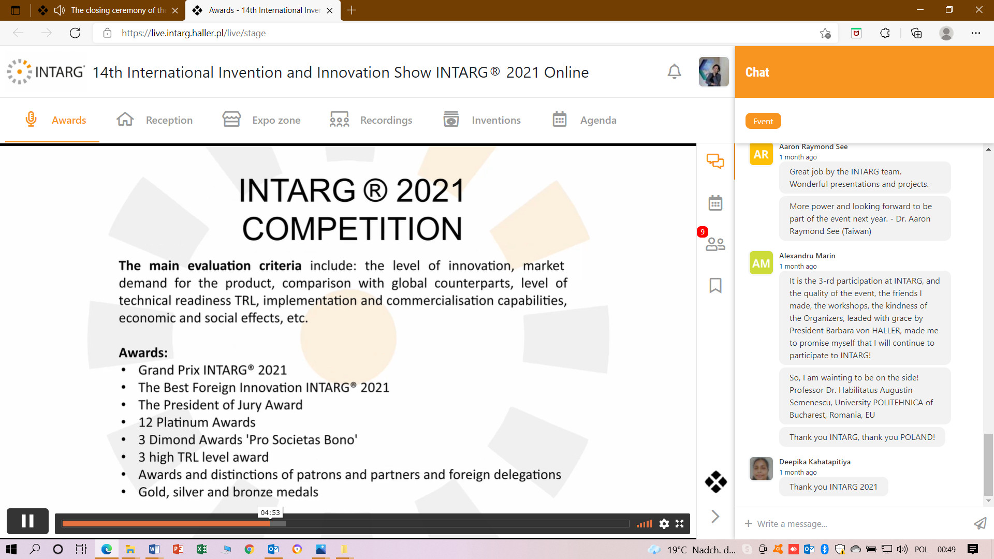Viewport: 994px width, 559px height.
Task: Open browser tab actions menu
Action: (x=16, y=10)
